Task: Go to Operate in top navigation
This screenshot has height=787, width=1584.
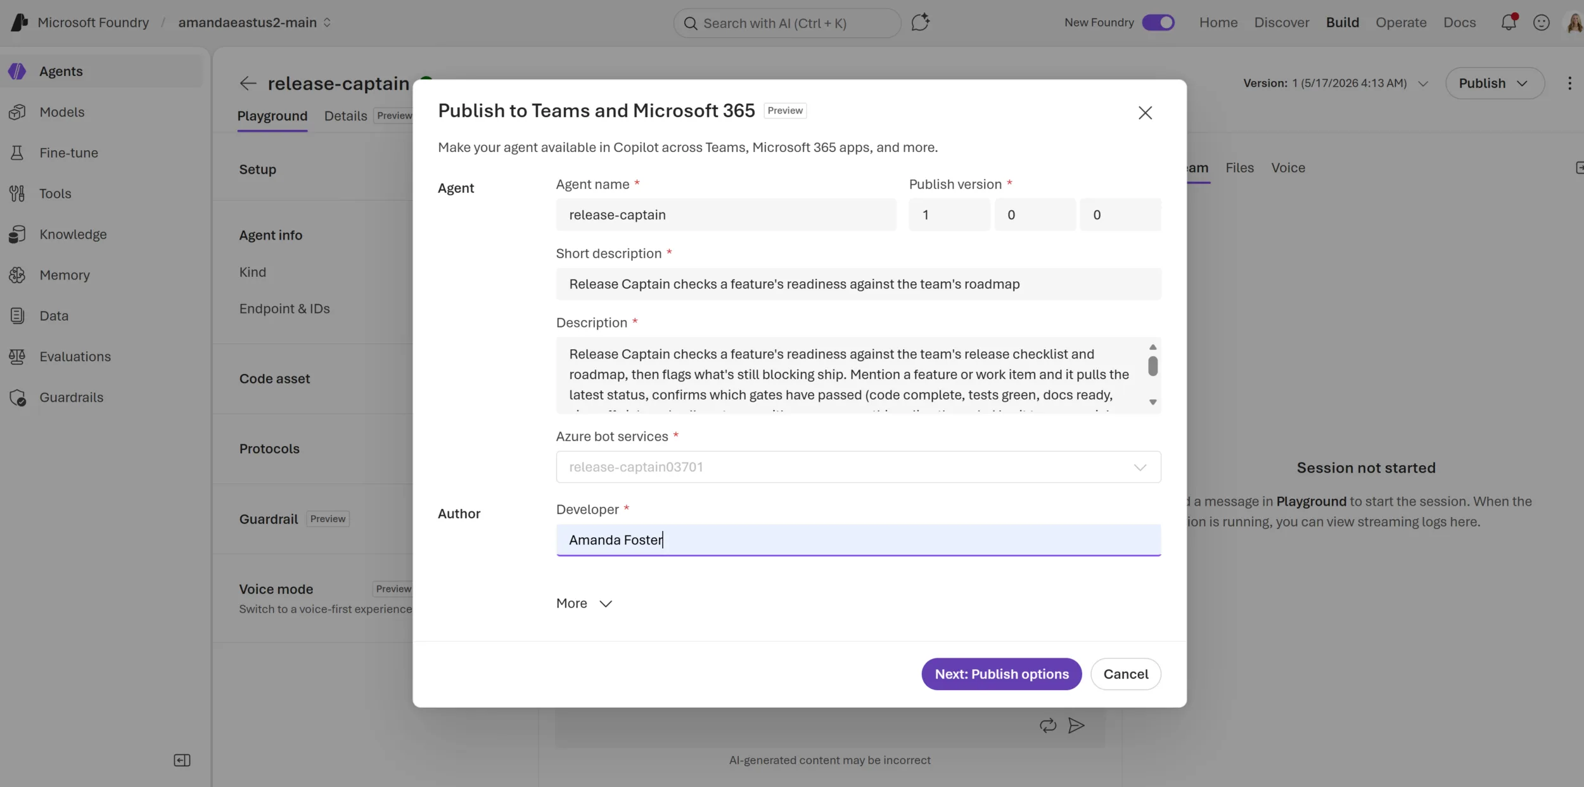Action: click(x=1400, y=23)
